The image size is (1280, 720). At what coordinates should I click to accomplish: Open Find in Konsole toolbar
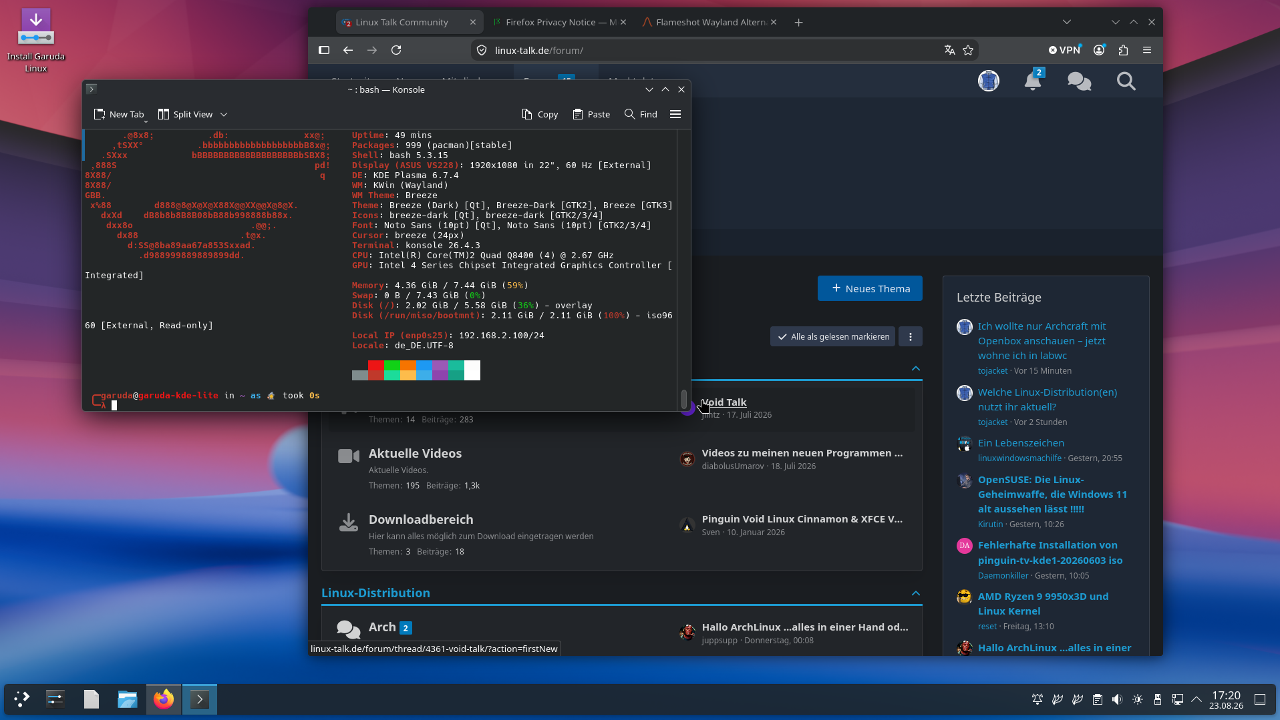tap(641, 114)
